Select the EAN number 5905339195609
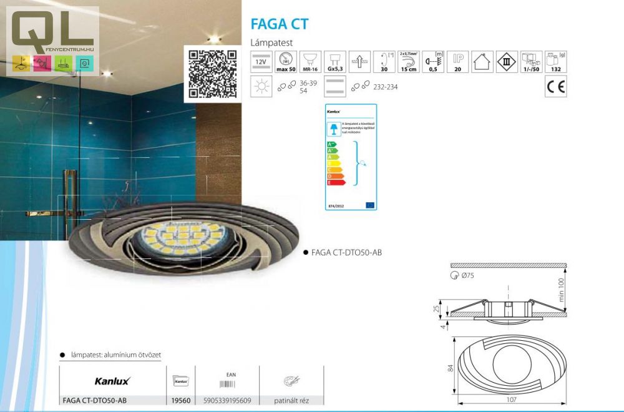Image resolution: width=624 pixels, height=412 pixels. click(227, 401)
